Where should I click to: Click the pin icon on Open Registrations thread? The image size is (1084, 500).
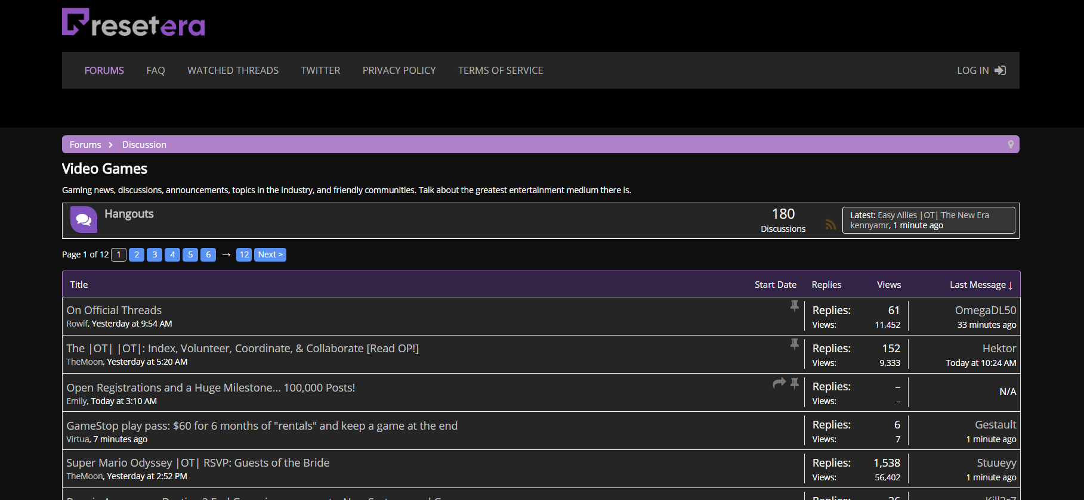point(795,383)
